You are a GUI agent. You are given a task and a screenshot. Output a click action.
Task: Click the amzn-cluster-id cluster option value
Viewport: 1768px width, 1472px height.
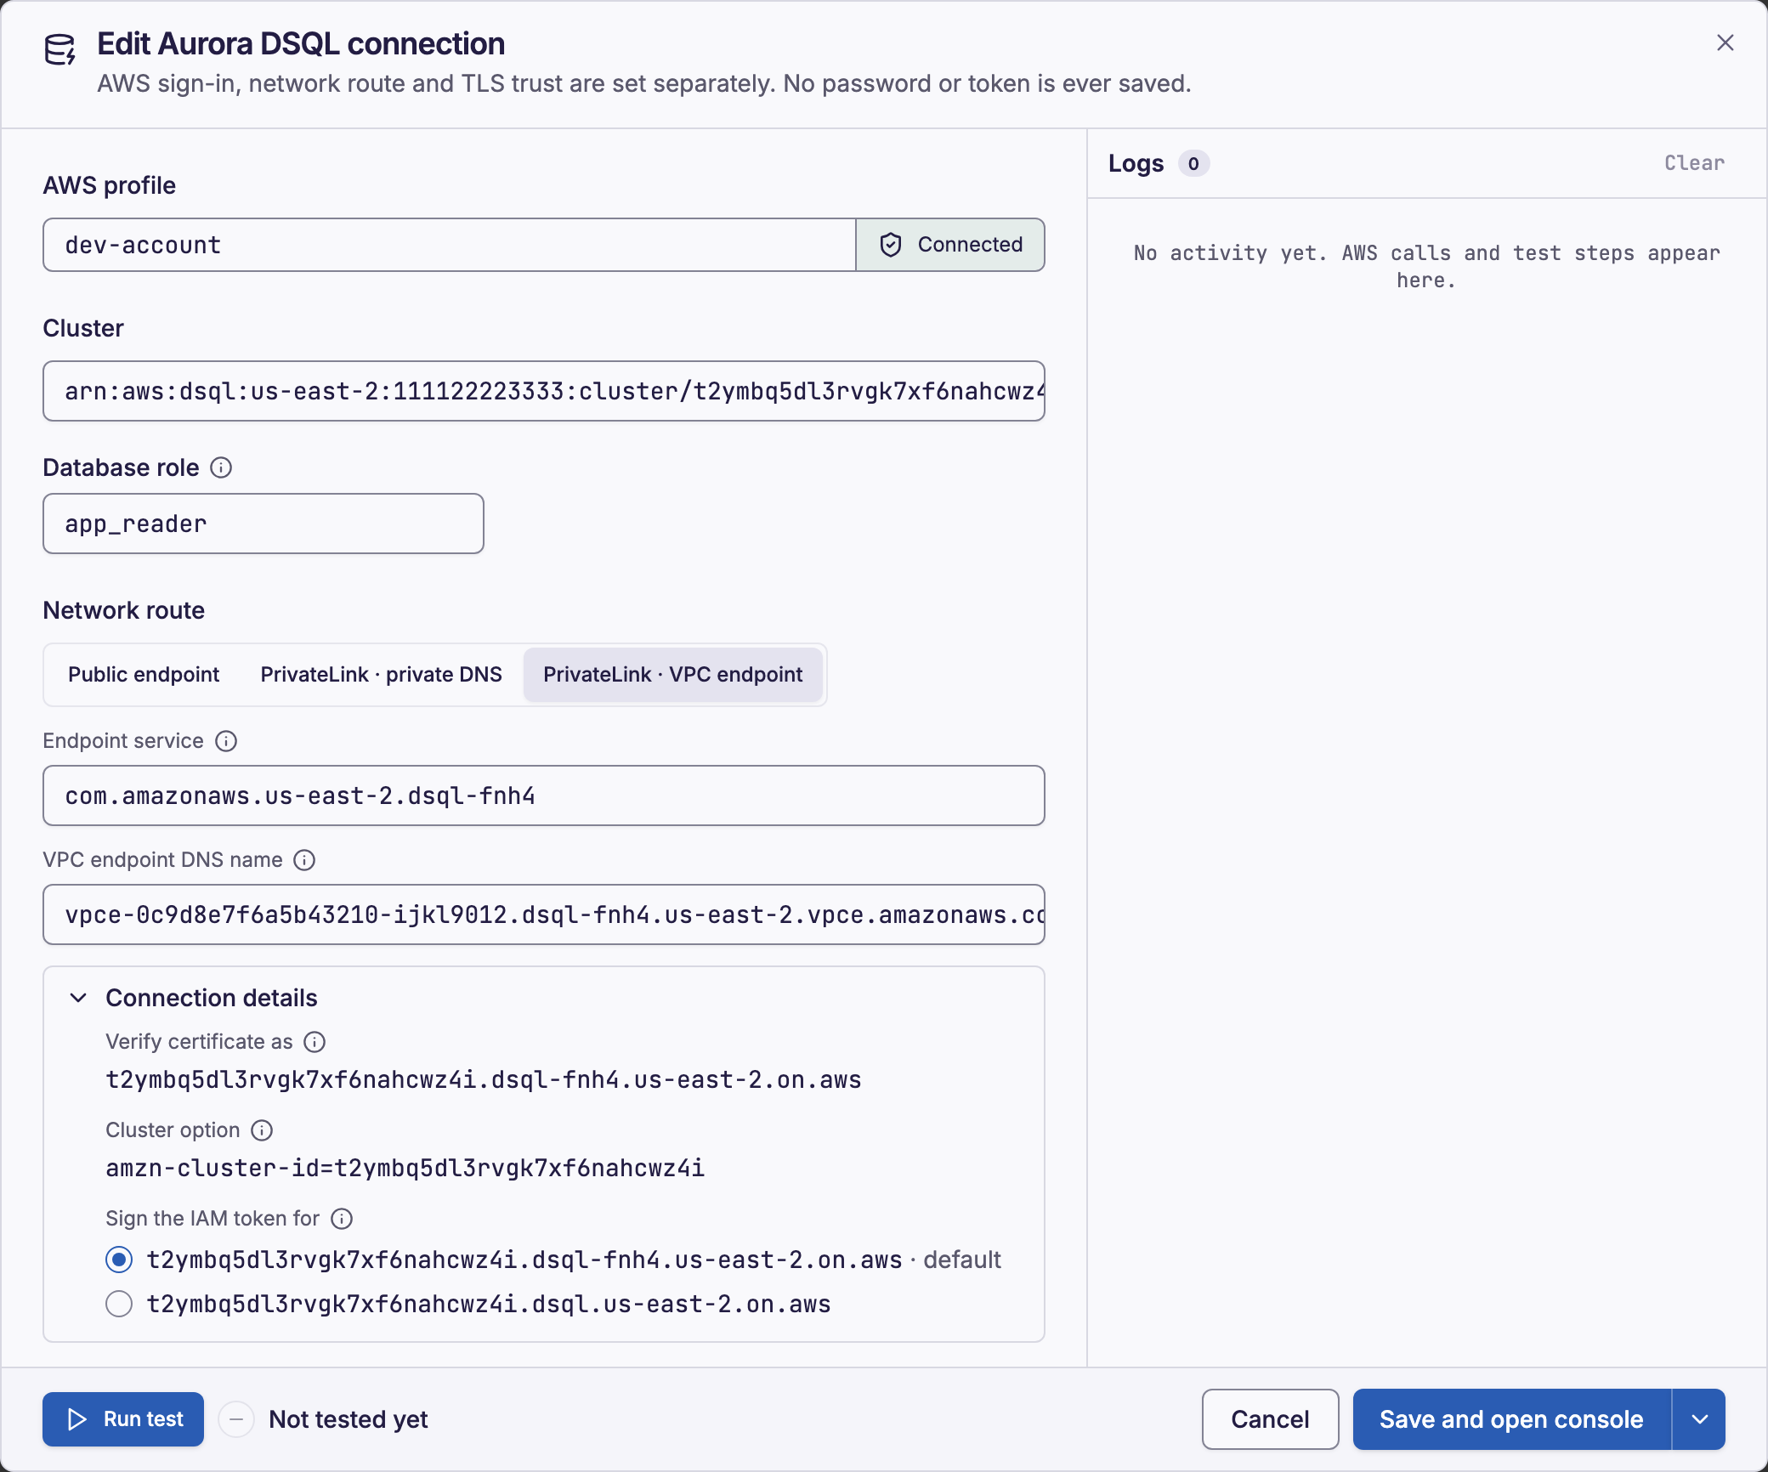[405, 1169]
